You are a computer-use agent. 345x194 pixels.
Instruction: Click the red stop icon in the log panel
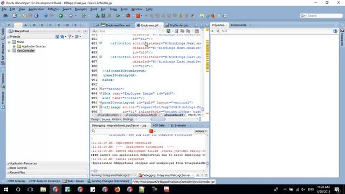coord(151,131)
